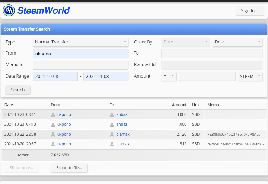Click the Steem Transfer Search panel header

[x=134, y=29]
